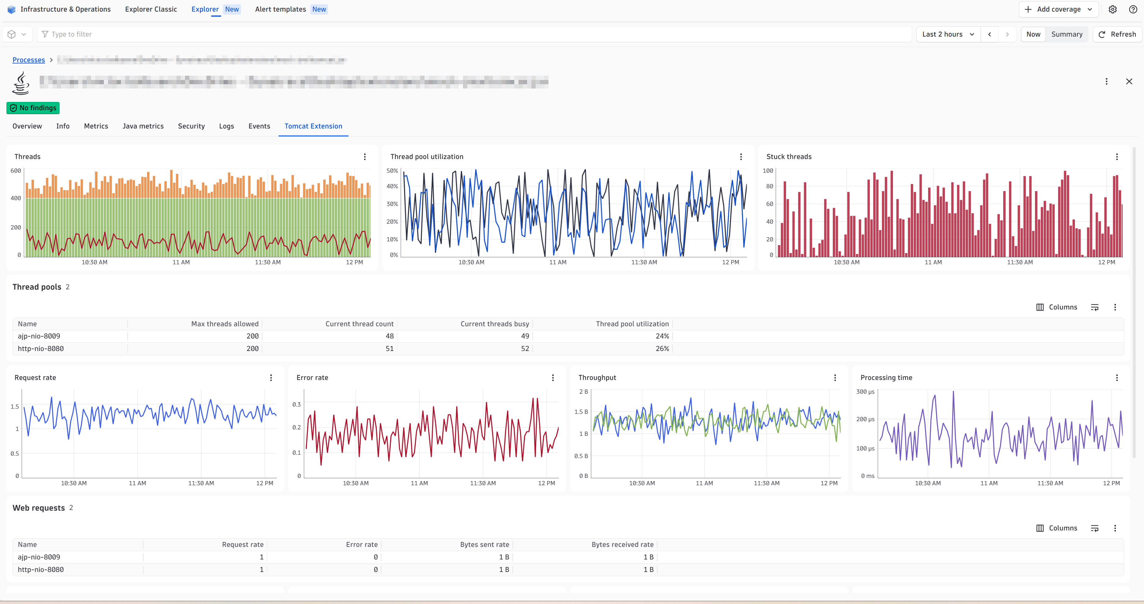
Task: Go to the next timeframe arrow
Action: (x=1007, y=34)
